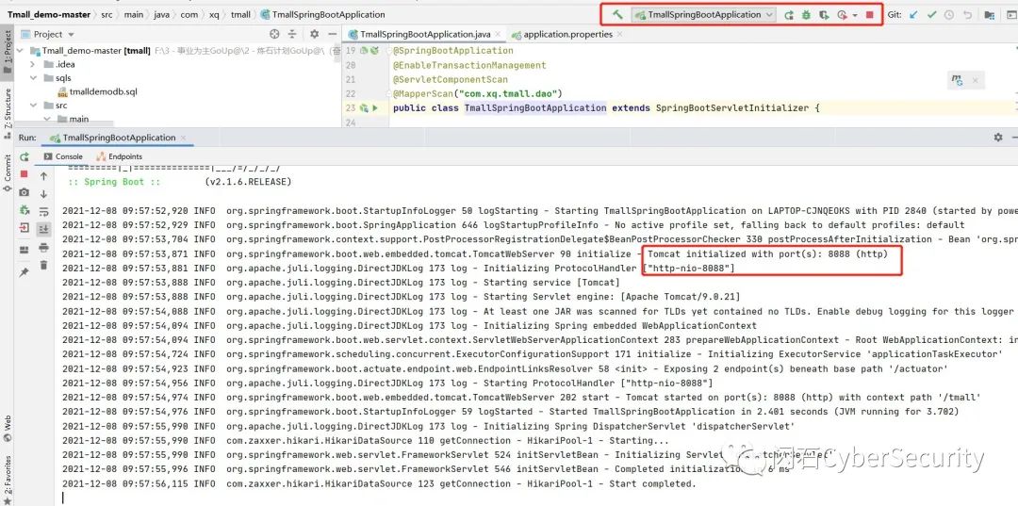This screenshot has height=506, width=1018.
Task: Click the run gutter icon on line 23
Action: (x=374, y=107)
